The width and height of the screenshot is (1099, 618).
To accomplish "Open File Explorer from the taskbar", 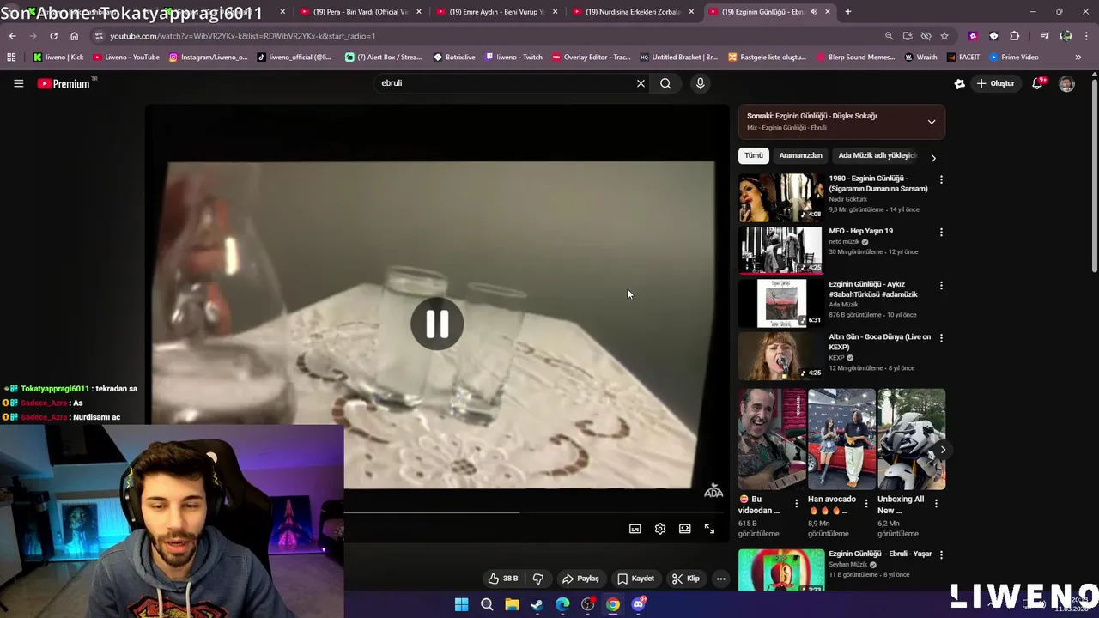I will click(x=512, y=604).
